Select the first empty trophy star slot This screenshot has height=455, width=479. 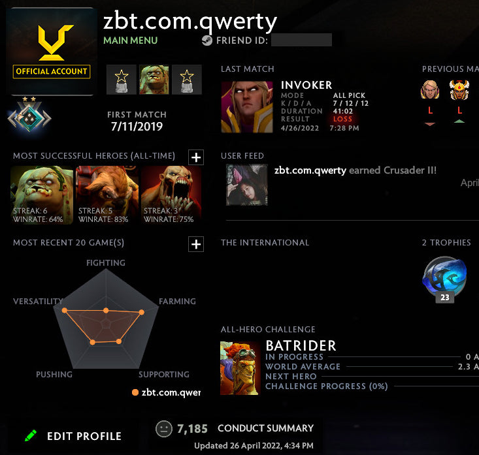122,80
